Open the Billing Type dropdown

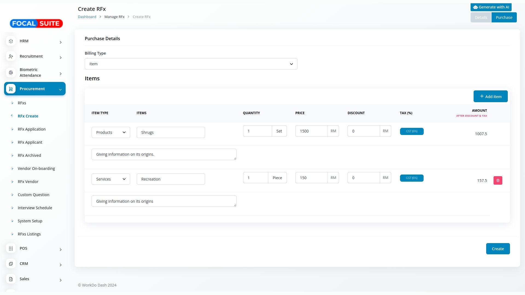pos(191,64)
